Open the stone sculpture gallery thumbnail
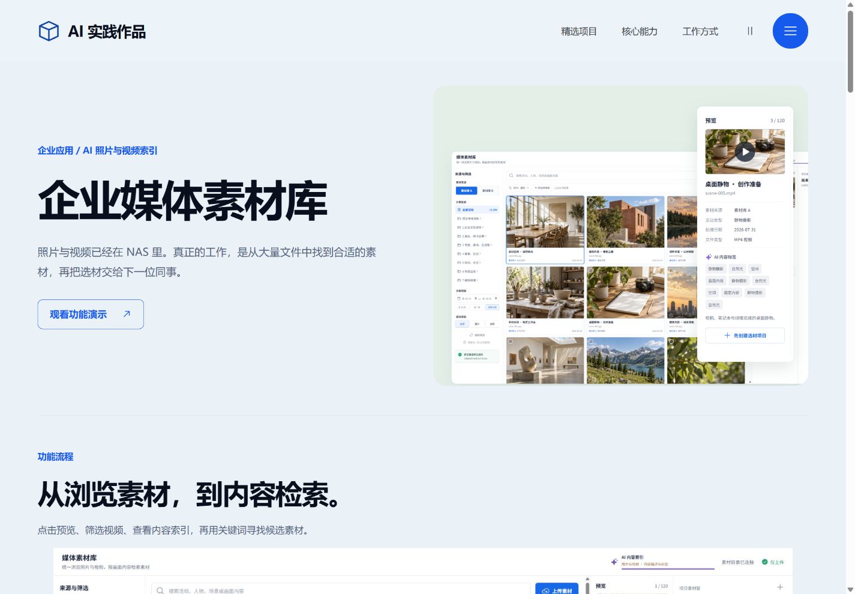The image size is (855, 594). point(545,360)
